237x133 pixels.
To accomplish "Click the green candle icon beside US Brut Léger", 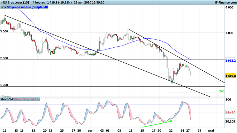I will 1,2.
